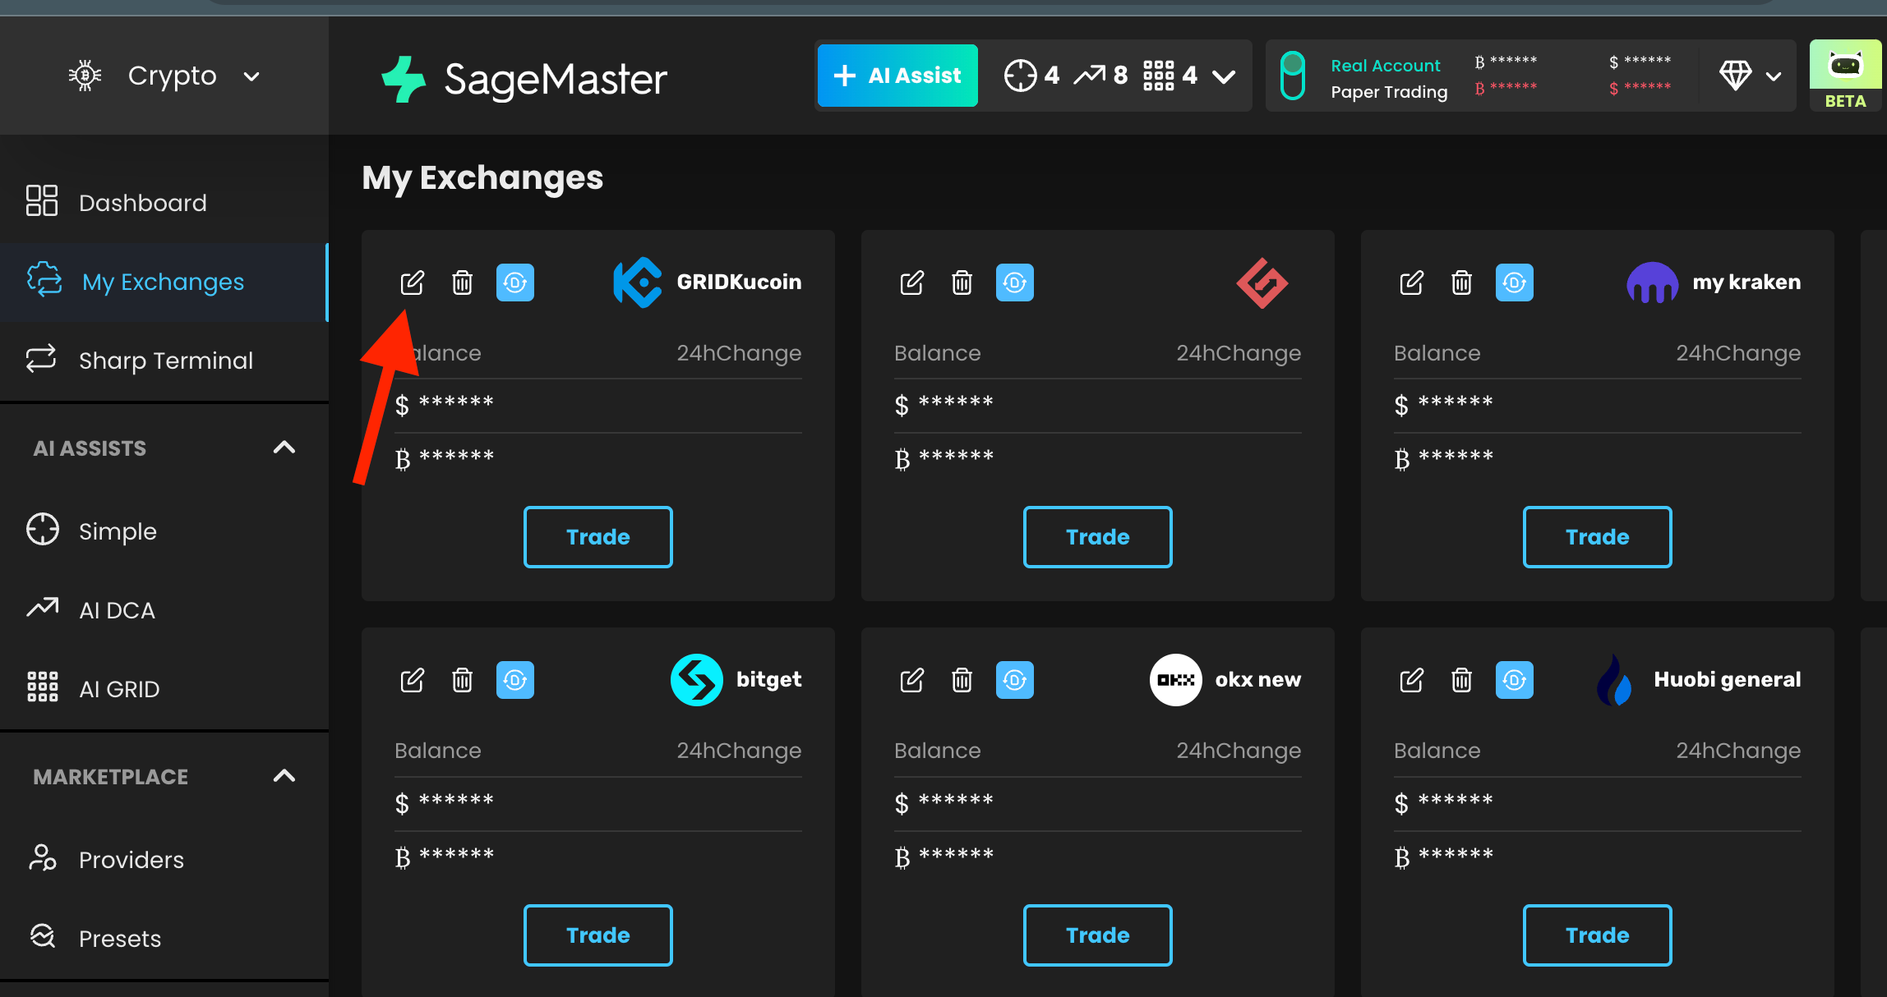Edit the GRIDKucoin exchange
Image resolution: width=1887 pixels, height=997 pixels.
click(412, 283)
